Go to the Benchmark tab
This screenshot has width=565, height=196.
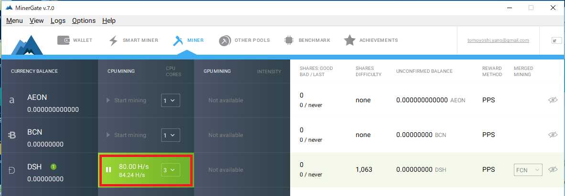click(x=307, y=40)
